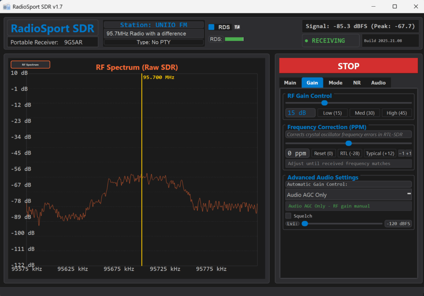Click the Build 2025.21.08 text
Viewport: 424px width, 296px height.
tap(383, 41)
